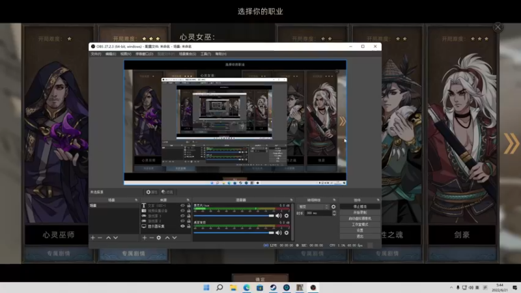
Task: Toggle lock on the Text (GDI+) source
Action: [189, 206]
